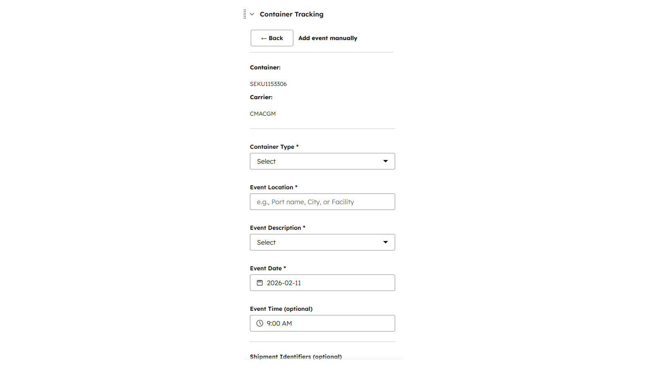
Task: Click the Add event manually heading
Action: click(328, 38)
